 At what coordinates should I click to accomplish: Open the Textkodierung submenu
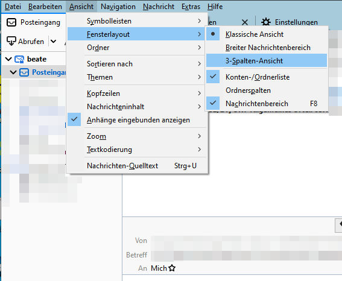coord(137,150)
